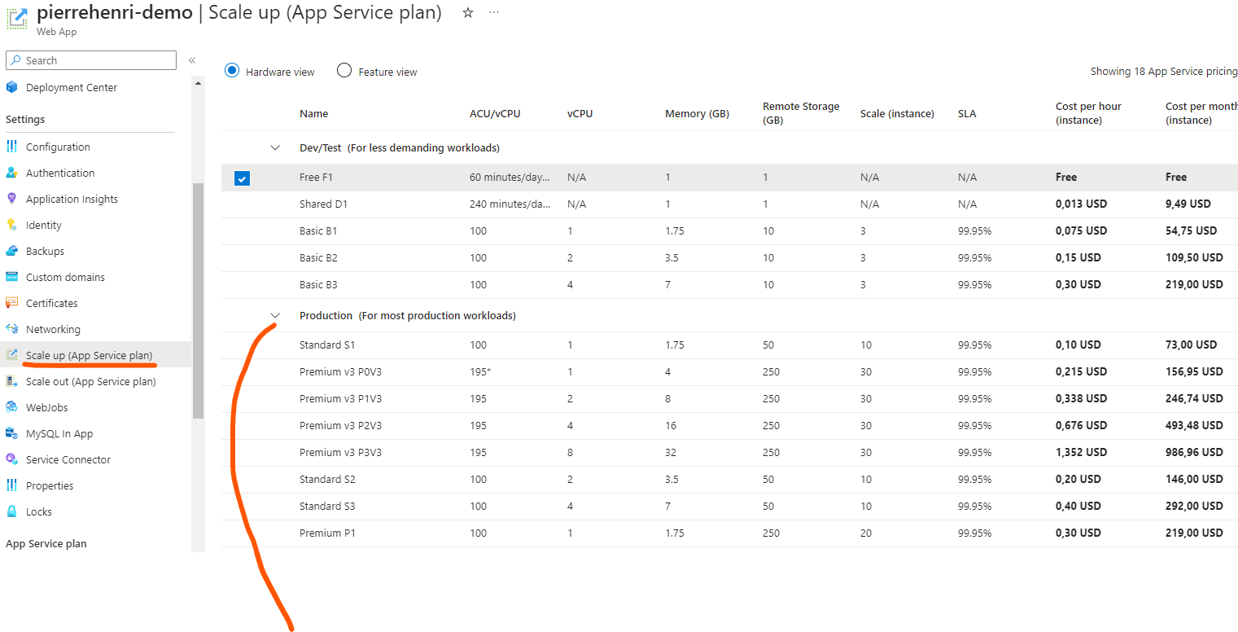Click the Application Insights lightbulb icon
1238x632 pixels.
coord(11,199)
